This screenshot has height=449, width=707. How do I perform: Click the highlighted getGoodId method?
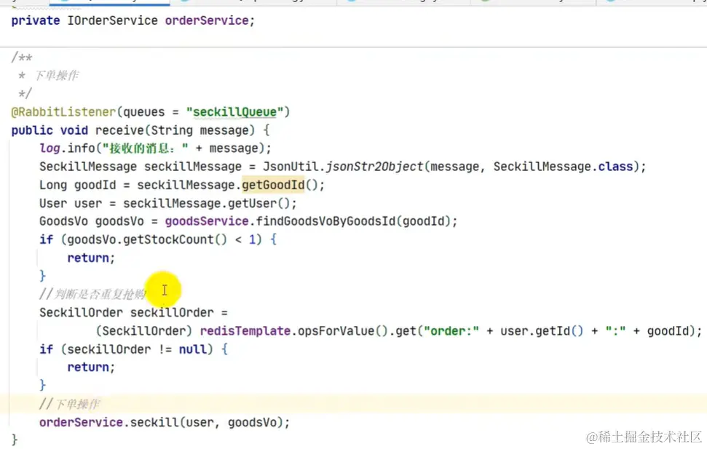point(273,185)
